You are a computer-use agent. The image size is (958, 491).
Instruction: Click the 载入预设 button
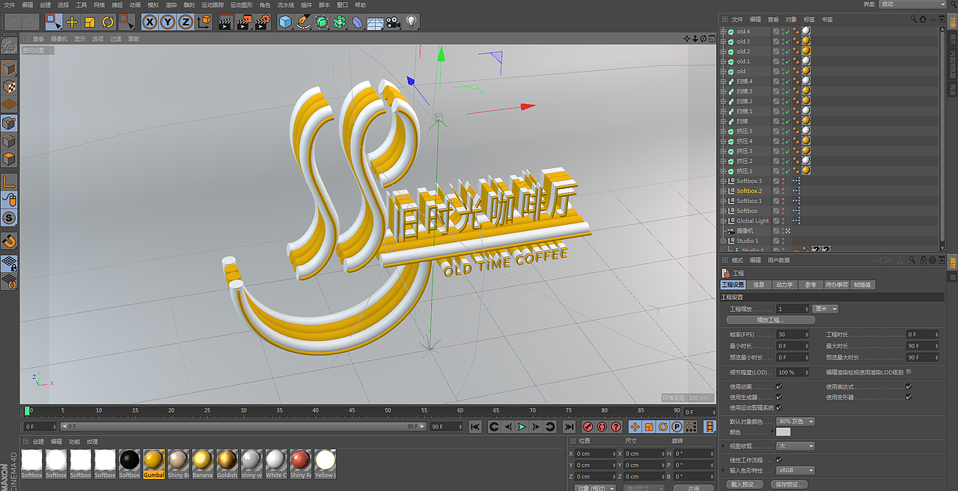click(x=745, y=484)
